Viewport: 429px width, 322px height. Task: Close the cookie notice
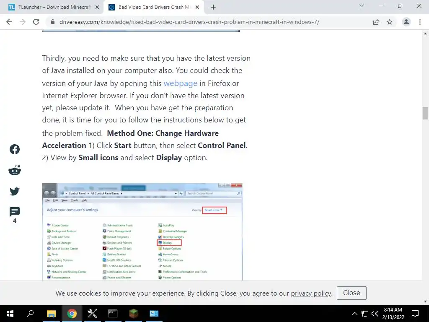(351, 293)
